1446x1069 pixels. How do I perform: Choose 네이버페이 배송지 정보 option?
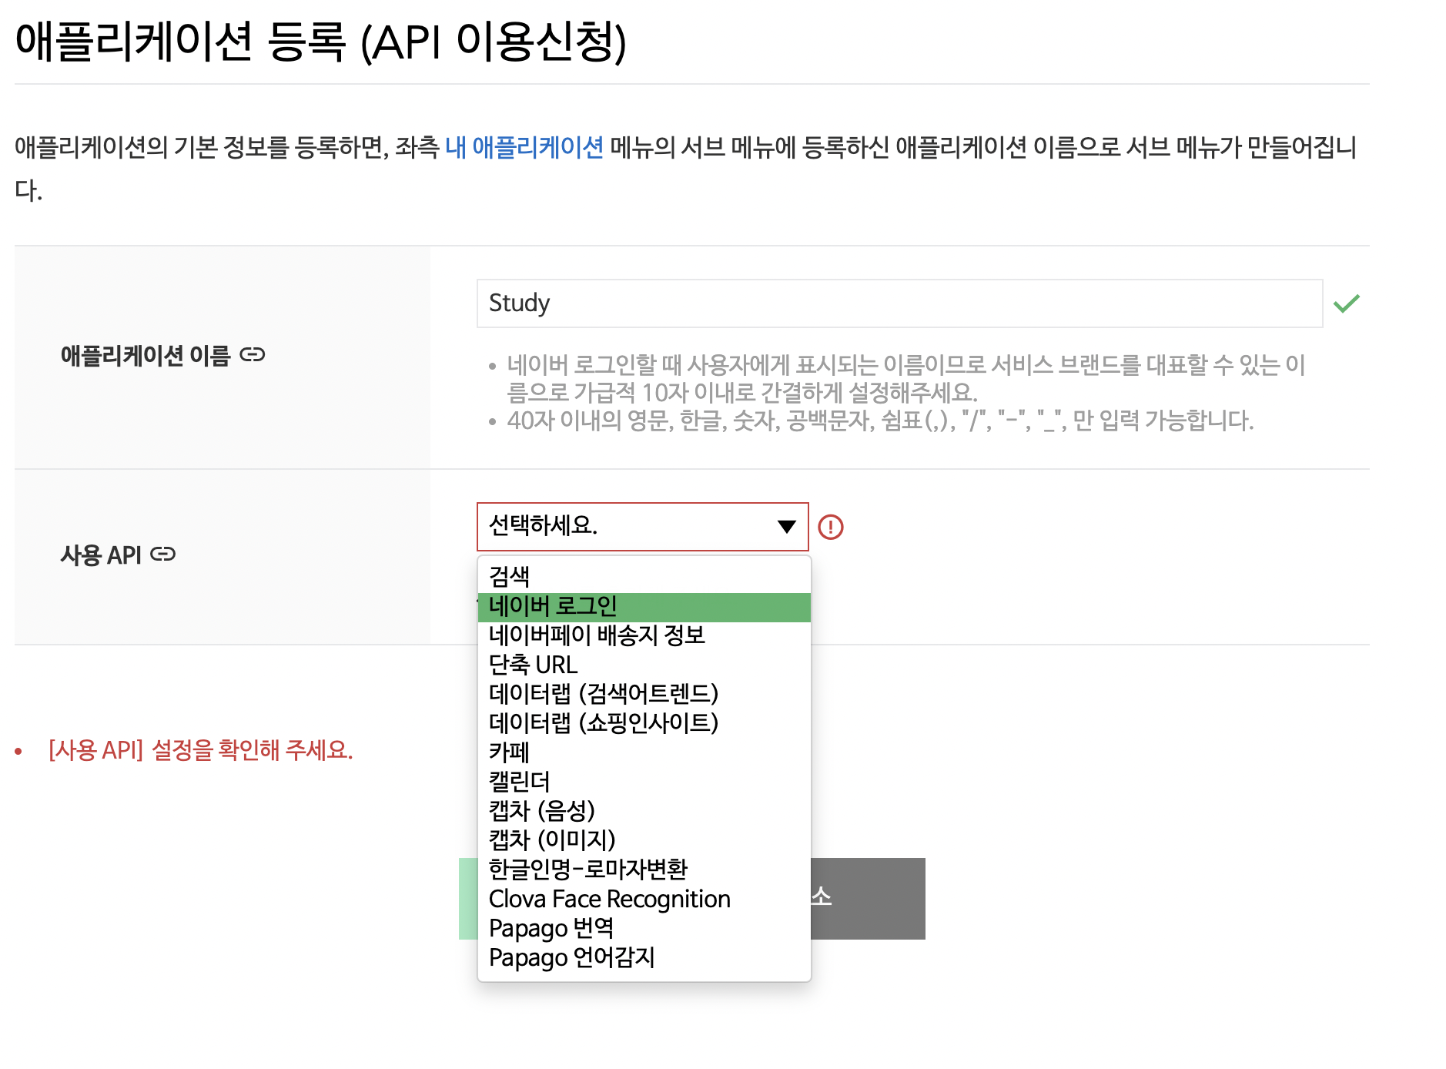[644, 636]
